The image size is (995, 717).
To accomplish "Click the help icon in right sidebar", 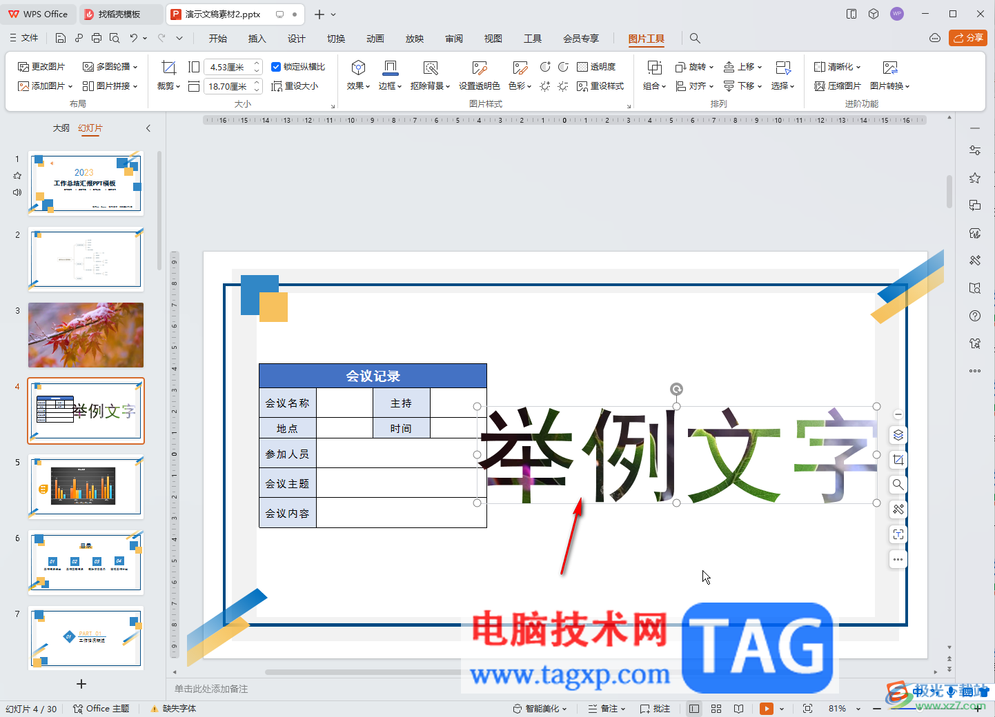I will [975, 316].
